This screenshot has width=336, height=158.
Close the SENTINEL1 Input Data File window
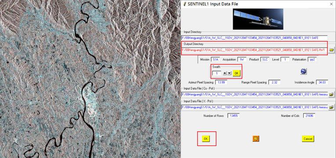click(x=331, y=4)
